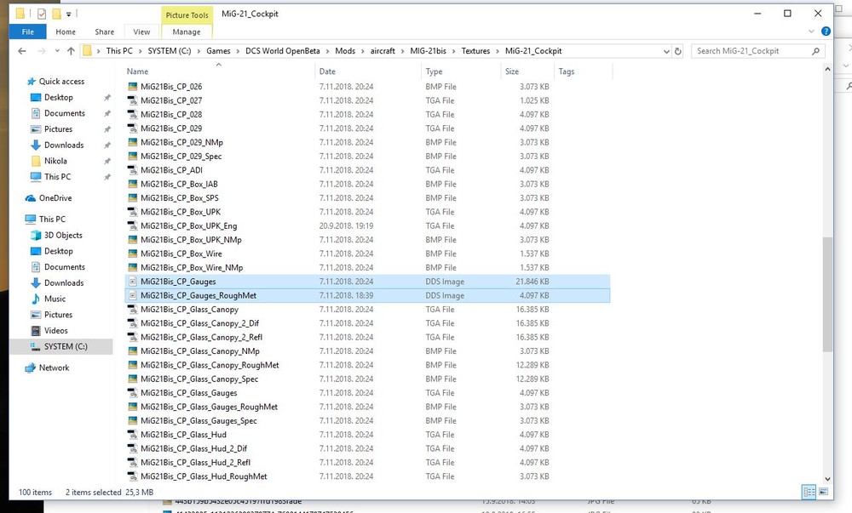This screenshot has height=513, width=852.
Task: Click the pin icon next to Pictures
Action: 107,129
